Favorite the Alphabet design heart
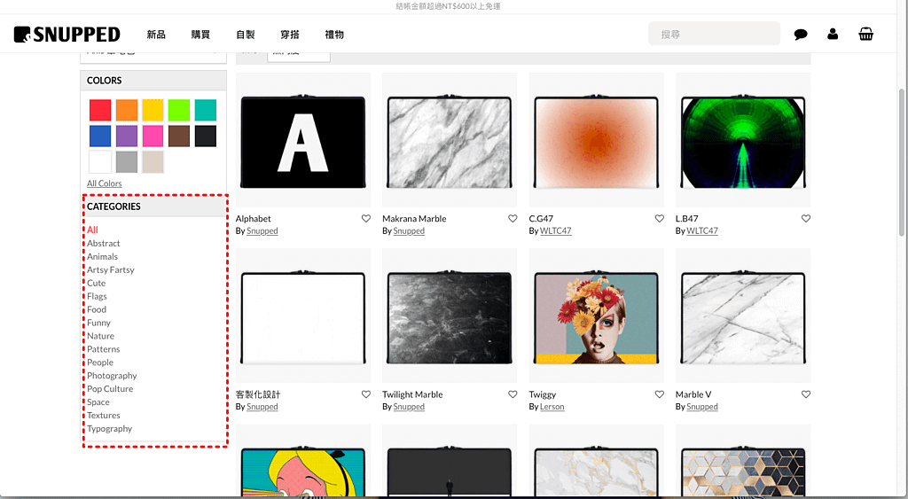 pos(366,218)
